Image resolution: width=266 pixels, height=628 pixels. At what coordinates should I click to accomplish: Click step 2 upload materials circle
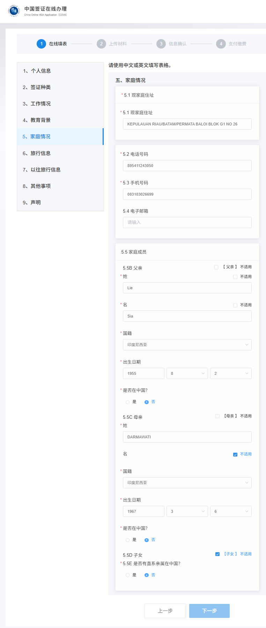click(x=101, y=44)
